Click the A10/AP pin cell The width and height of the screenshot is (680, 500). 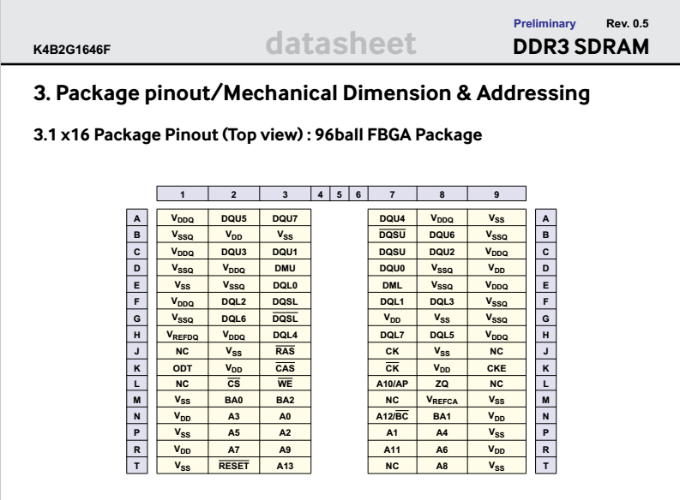pos(392,383)
